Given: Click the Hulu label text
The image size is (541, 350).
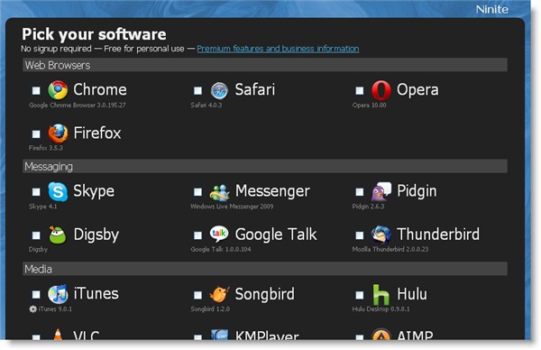Looking at the screenshot, I should 412,294.
